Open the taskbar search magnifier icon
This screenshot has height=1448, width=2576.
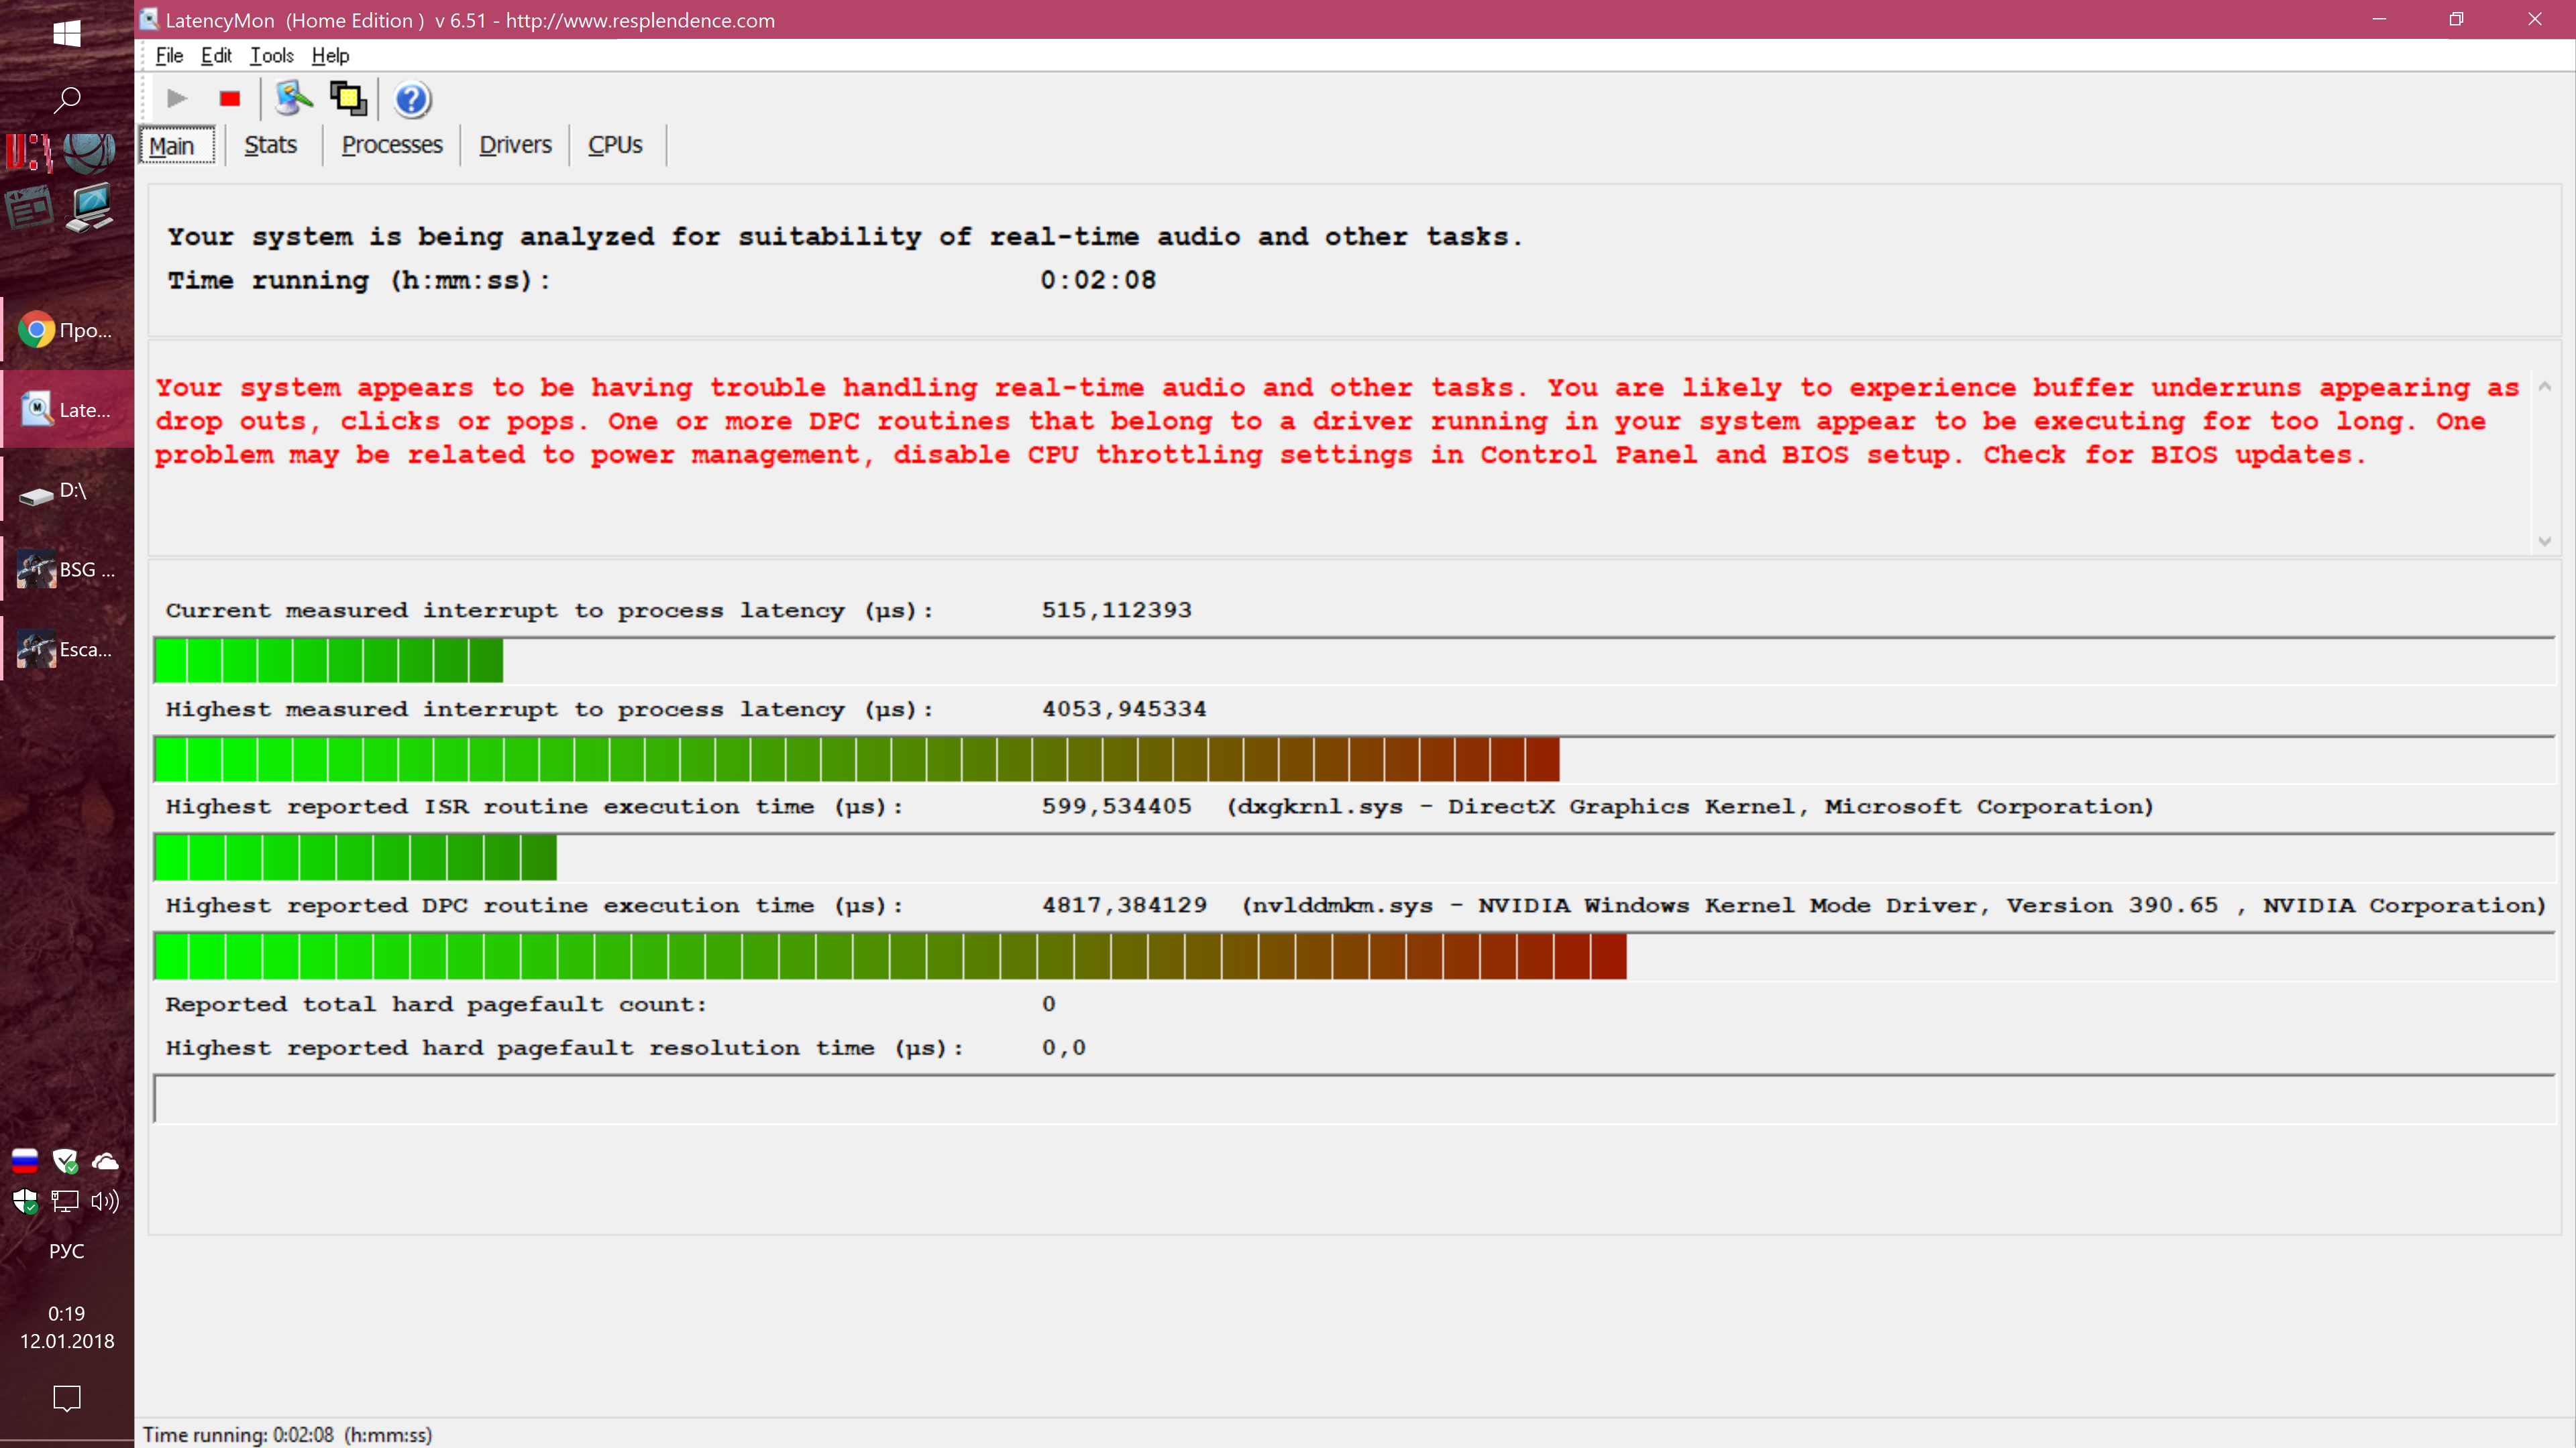[x=67, y=99]
